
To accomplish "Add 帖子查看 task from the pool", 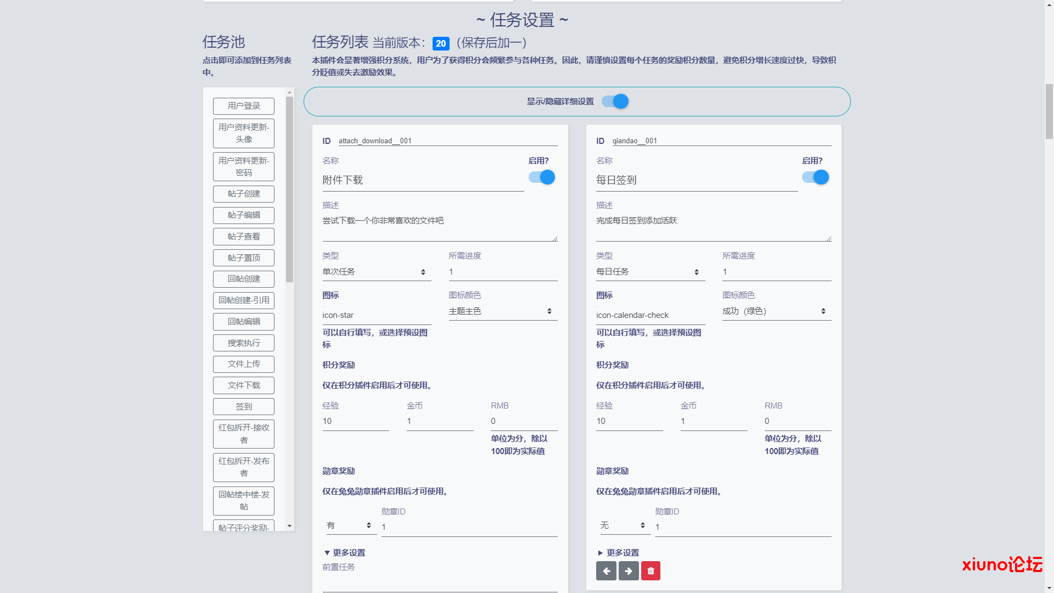I will click(244, 237).
